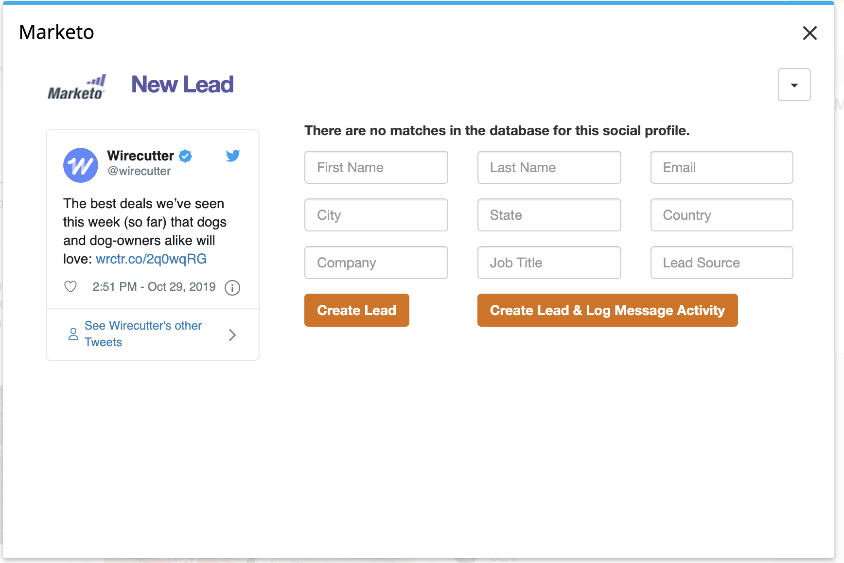Viewport: 844px width, 563px height.
Task: Click the Create Lead button
Action: pos(356,310)
